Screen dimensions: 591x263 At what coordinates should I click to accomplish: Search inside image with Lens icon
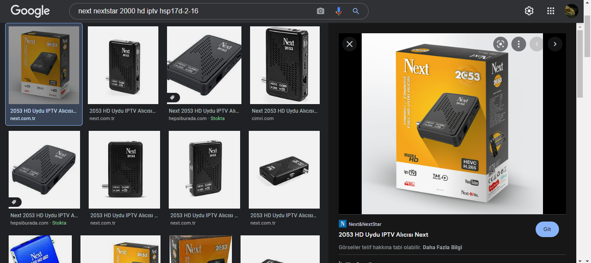501,44
